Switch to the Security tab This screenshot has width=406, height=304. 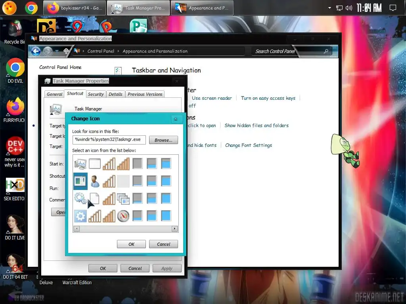click(x=96, y=94)
